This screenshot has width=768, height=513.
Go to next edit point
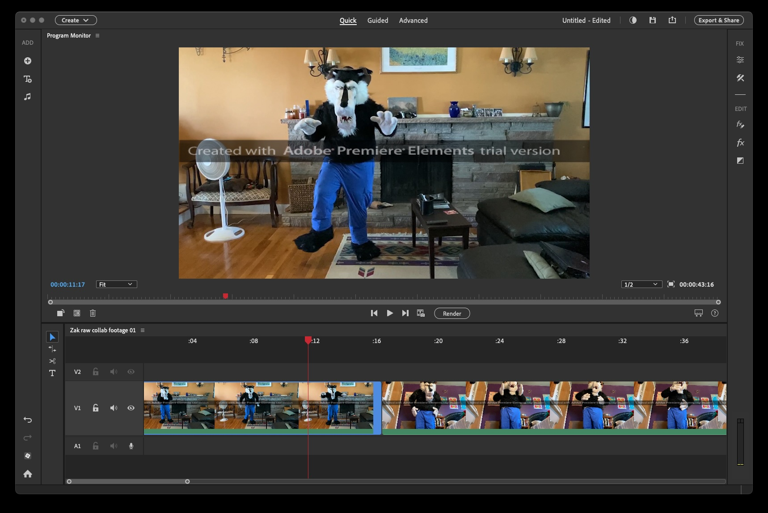pyautogui.click(x=405, y=313)
